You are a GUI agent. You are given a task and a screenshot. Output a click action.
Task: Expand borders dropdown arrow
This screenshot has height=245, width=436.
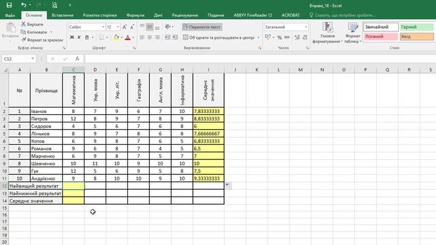pyautogui.click(x=107, y=37)
